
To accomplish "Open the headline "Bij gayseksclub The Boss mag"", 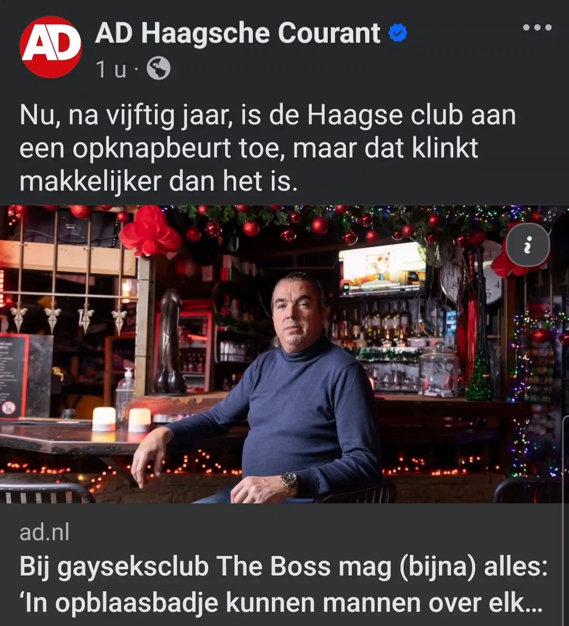I will 206,567.
